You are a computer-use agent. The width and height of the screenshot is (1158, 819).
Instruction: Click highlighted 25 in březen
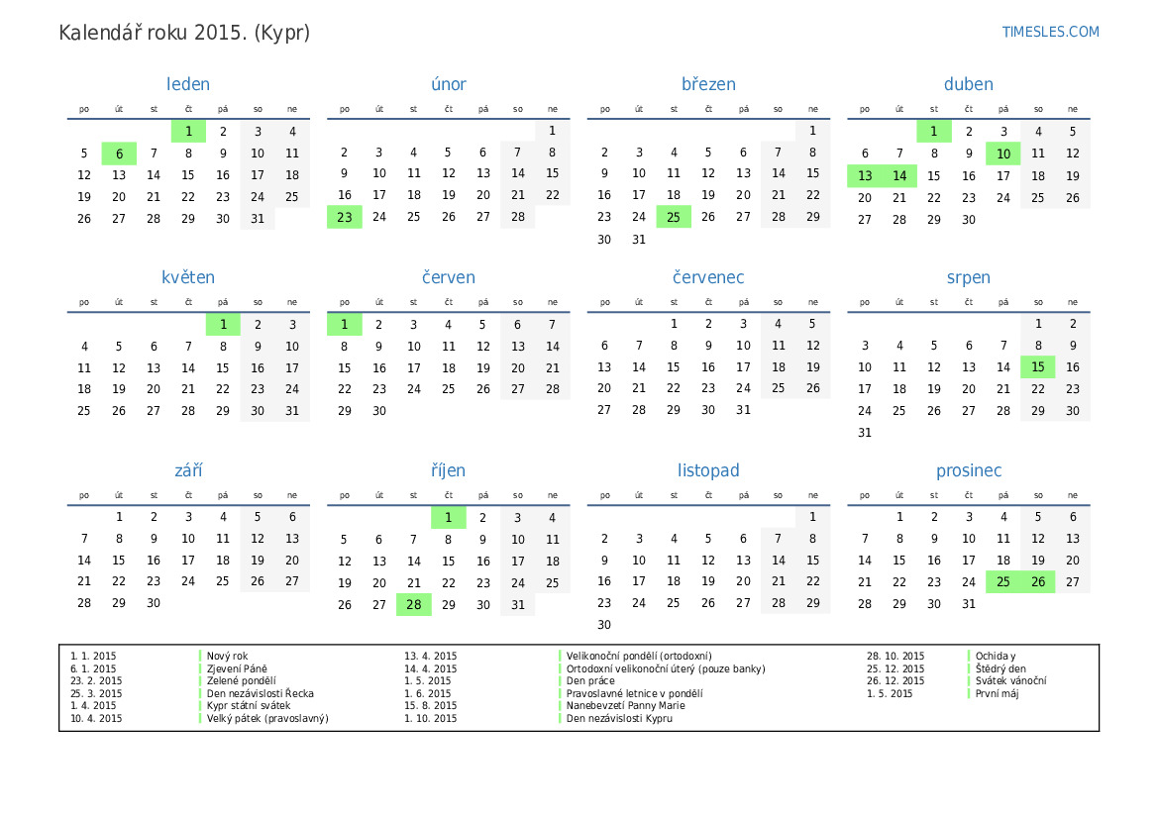[x=674, y=217]
